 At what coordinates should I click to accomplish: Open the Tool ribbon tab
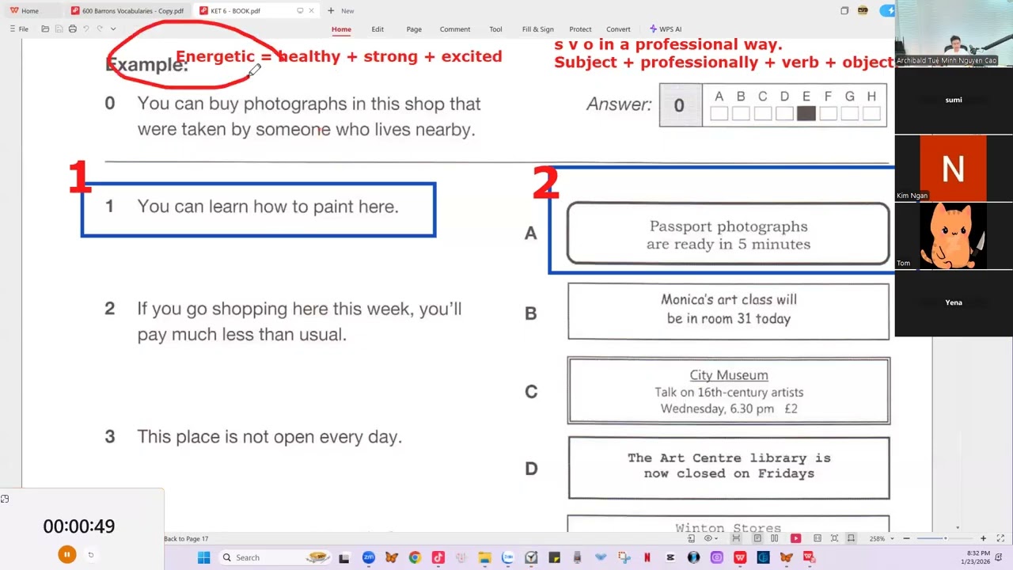click(x=495, y=29)
